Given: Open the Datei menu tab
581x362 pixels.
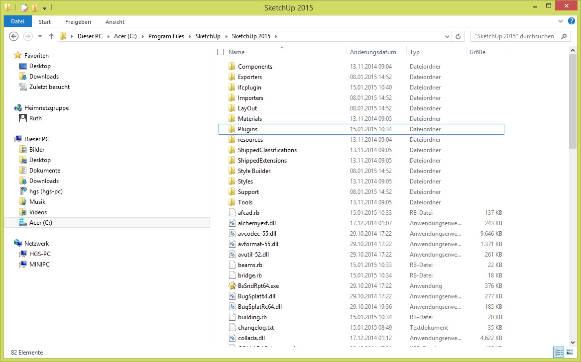Looking at the screenshot, I should (x=18, y=21).
